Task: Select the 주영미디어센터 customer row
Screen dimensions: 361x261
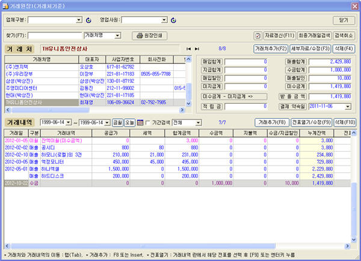Action: coord(95,88)
